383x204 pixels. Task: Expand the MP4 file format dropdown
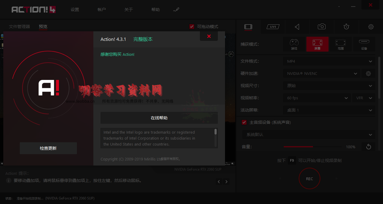point(329,61)
